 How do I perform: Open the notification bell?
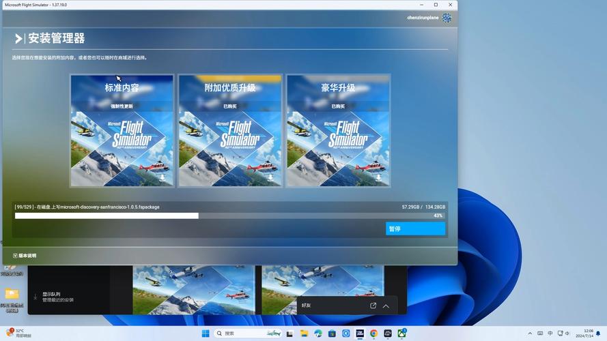[x=598, y=333]
